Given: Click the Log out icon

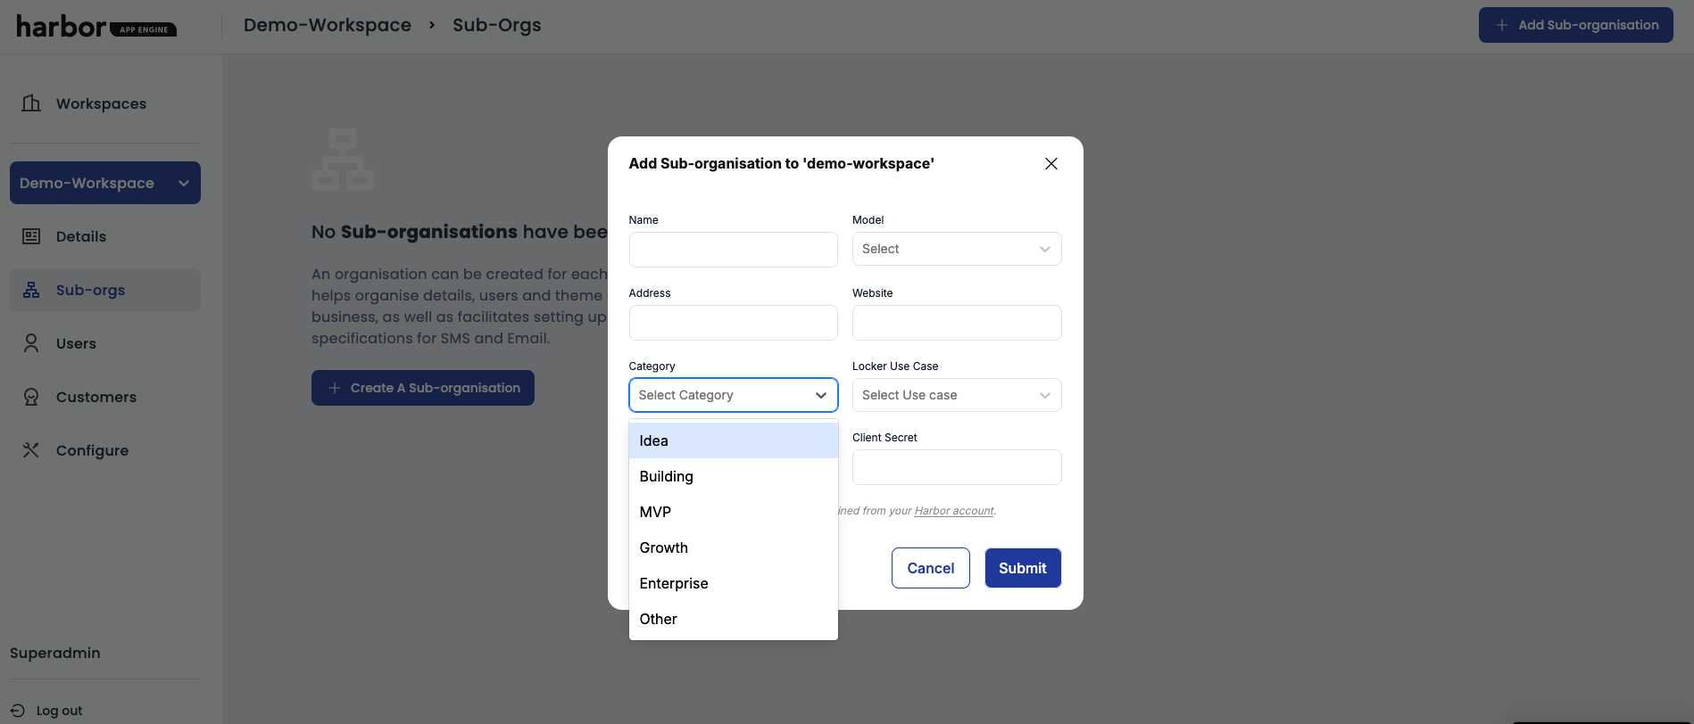Looking at the screenshot, I should coord(18,711).
